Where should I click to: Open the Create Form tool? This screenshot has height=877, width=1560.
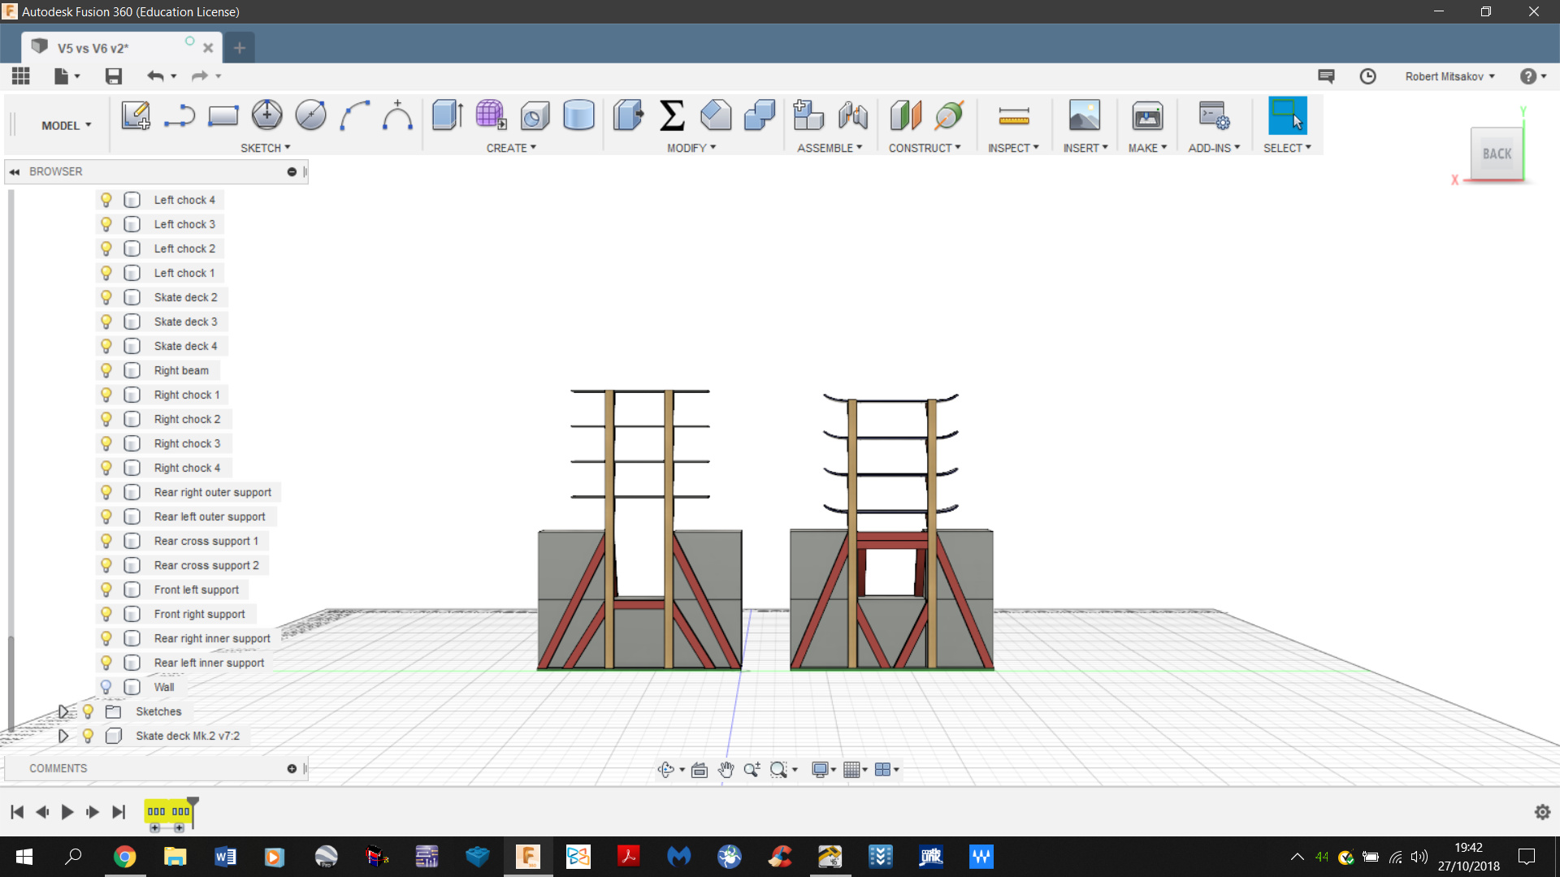(491, 115)
